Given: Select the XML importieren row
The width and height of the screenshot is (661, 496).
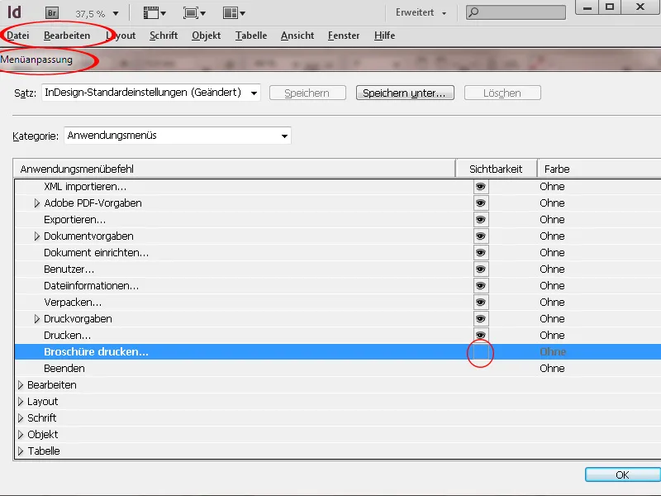Looking at the screenshot, I should (x=338, y=187).
